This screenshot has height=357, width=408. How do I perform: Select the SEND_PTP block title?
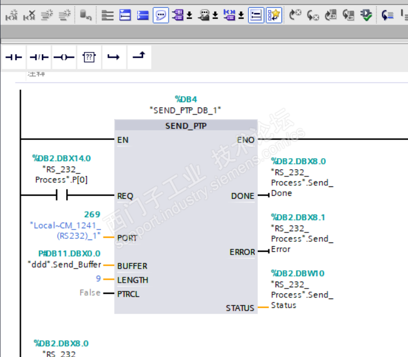[186, 126]
